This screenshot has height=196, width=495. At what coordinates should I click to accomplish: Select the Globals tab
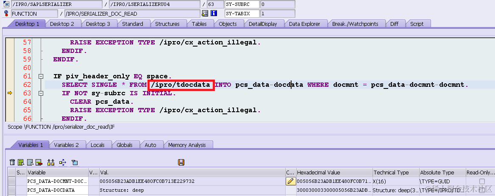click(124, 145)
